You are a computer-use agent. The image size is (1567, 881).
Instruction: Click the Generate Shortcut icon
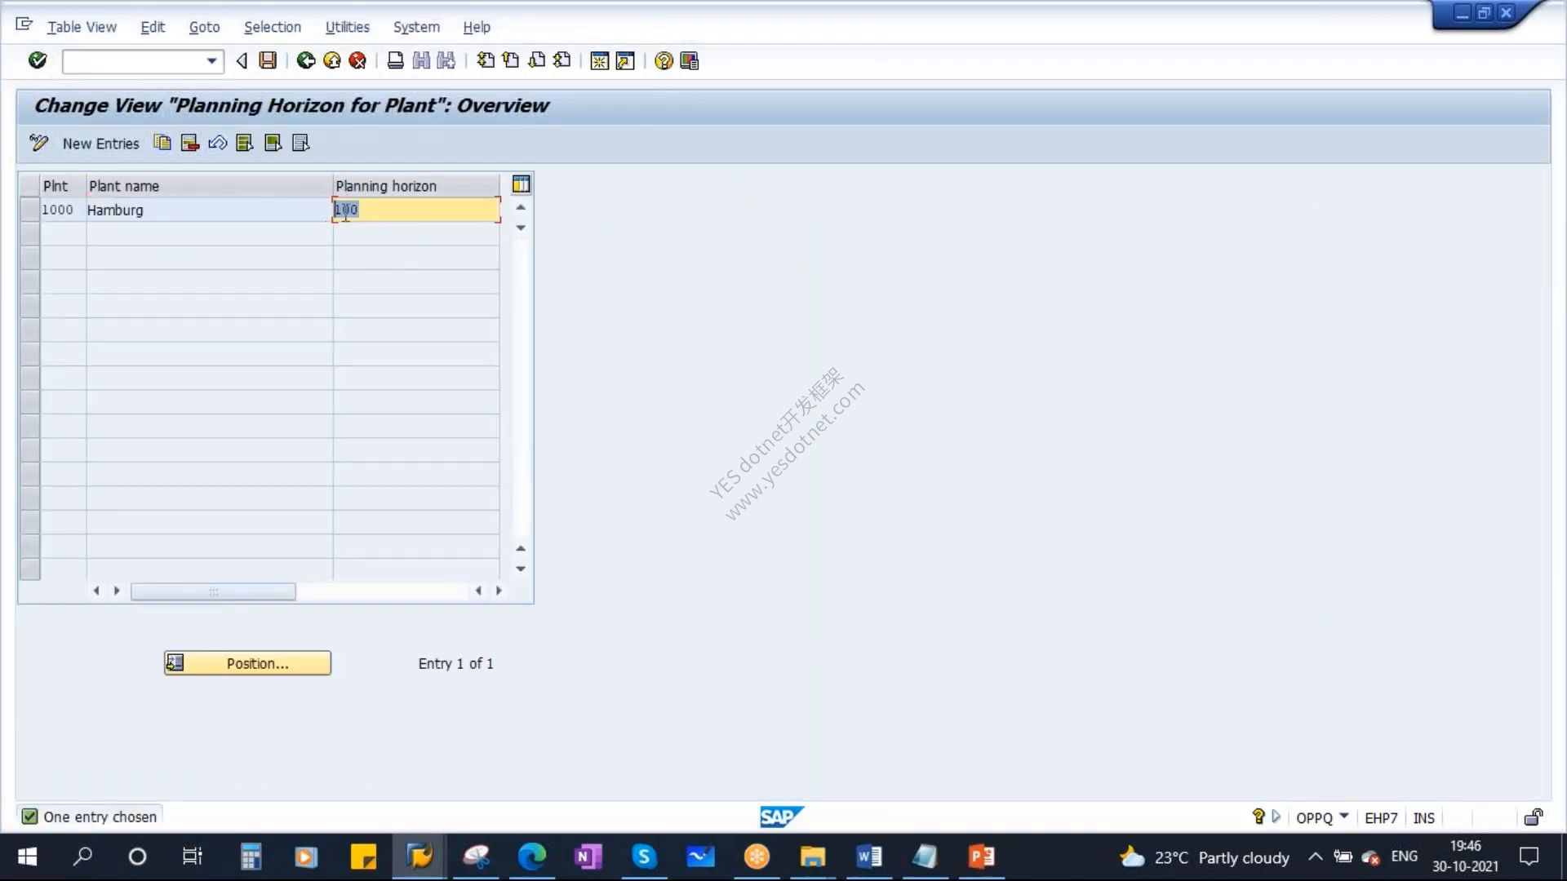[x=625, y=61]
